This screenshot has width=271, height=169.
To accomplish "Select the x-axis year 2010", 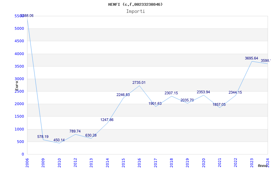I will click(x=59, y=163).
